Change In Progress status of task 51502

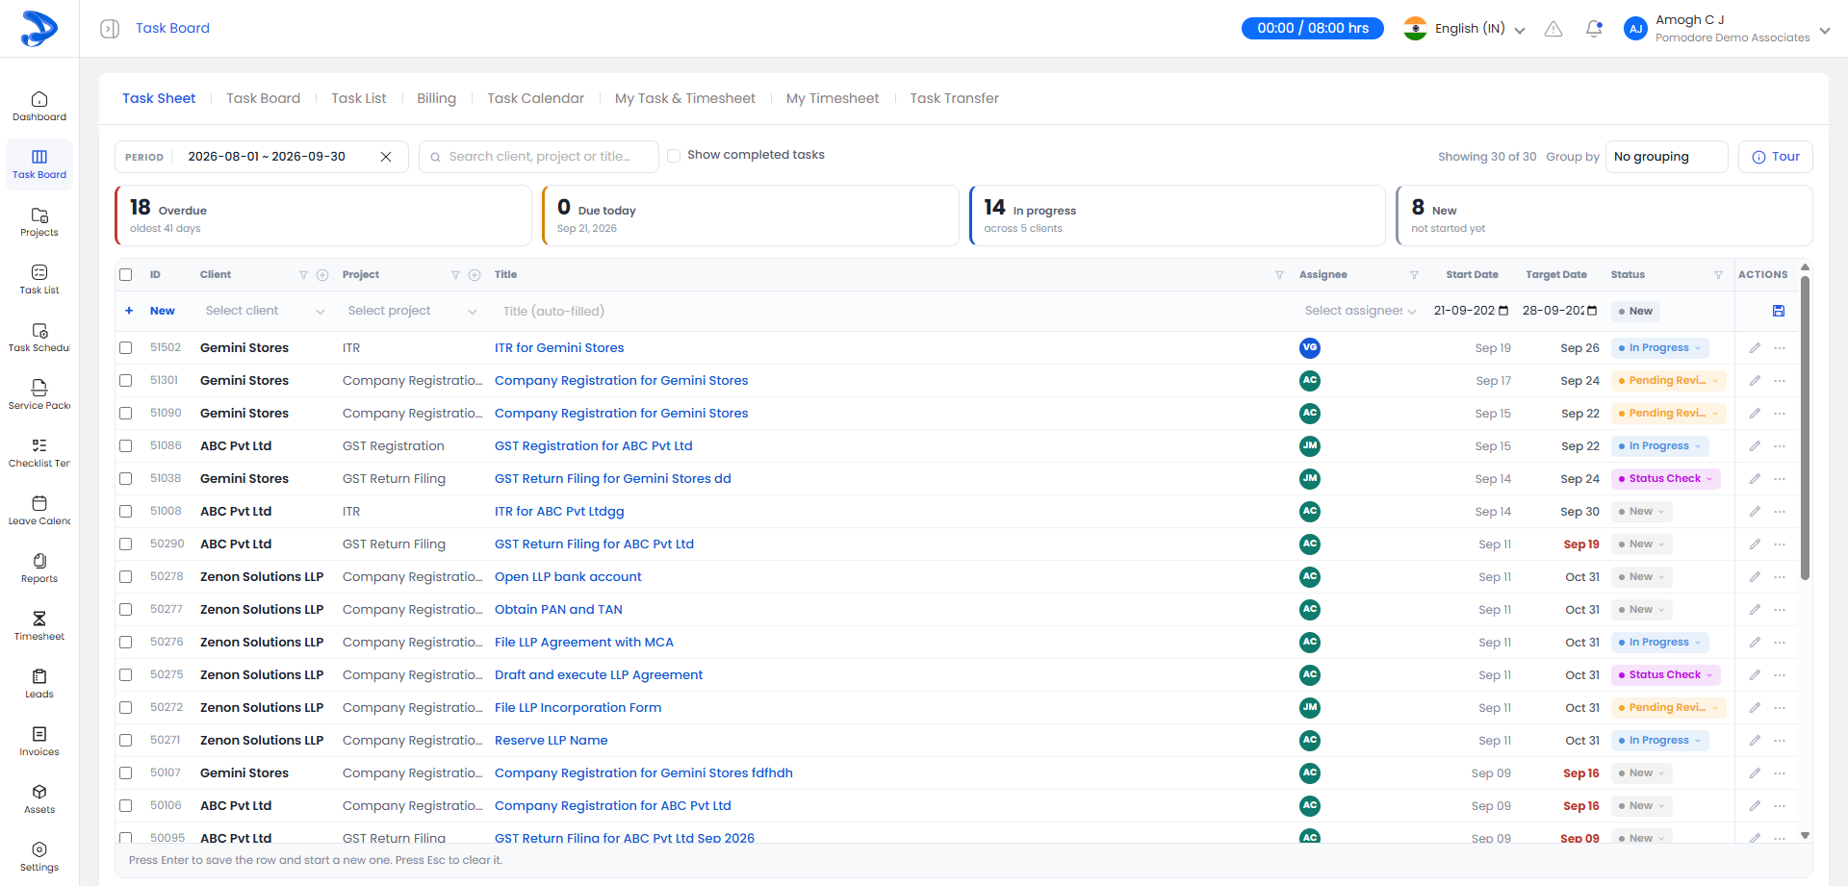tap(1661, 348)
